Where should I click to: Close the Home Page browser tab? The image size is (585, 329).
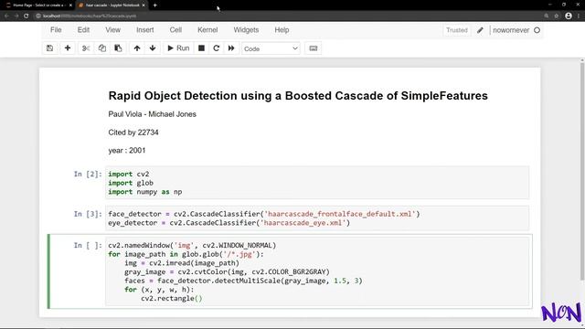click(x=70, y=5)
